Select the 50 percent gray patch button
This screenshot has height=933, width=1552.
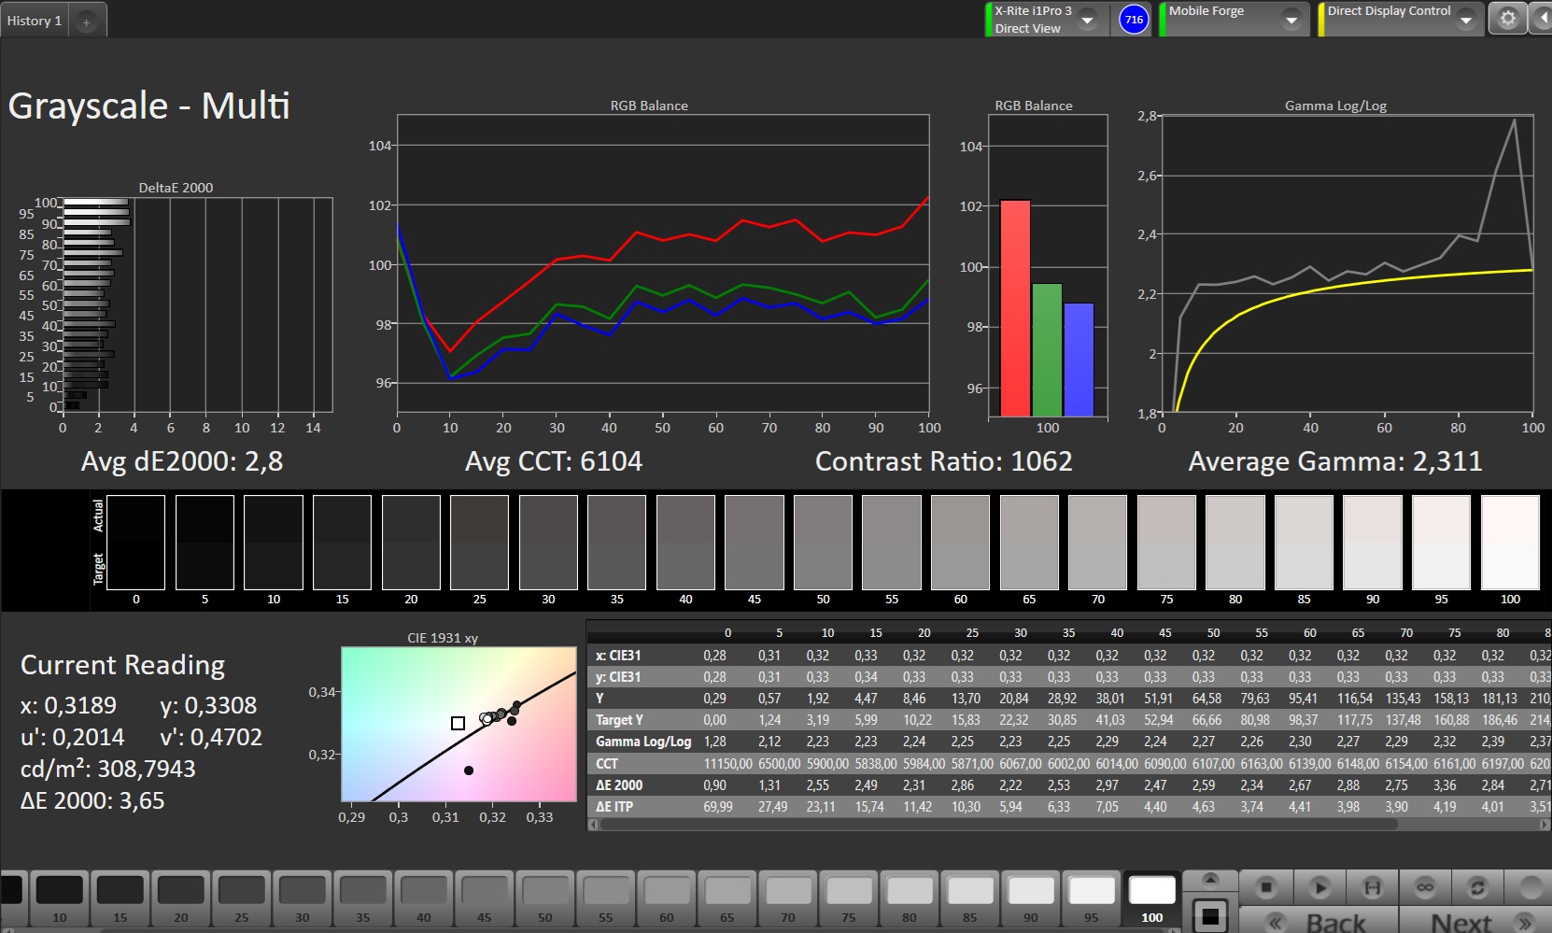pyautogui.click(x=545, y=898)
